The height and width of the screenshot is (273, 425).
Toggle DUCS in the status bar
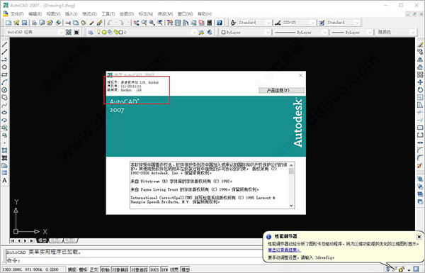[154, 269]
